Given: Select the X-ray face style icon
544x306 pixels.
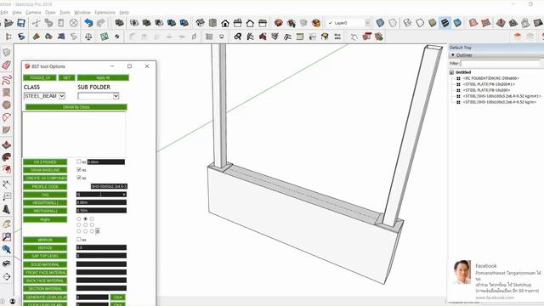Looking at the screenshot, I should pyautogui.click(x=380, y=23).
